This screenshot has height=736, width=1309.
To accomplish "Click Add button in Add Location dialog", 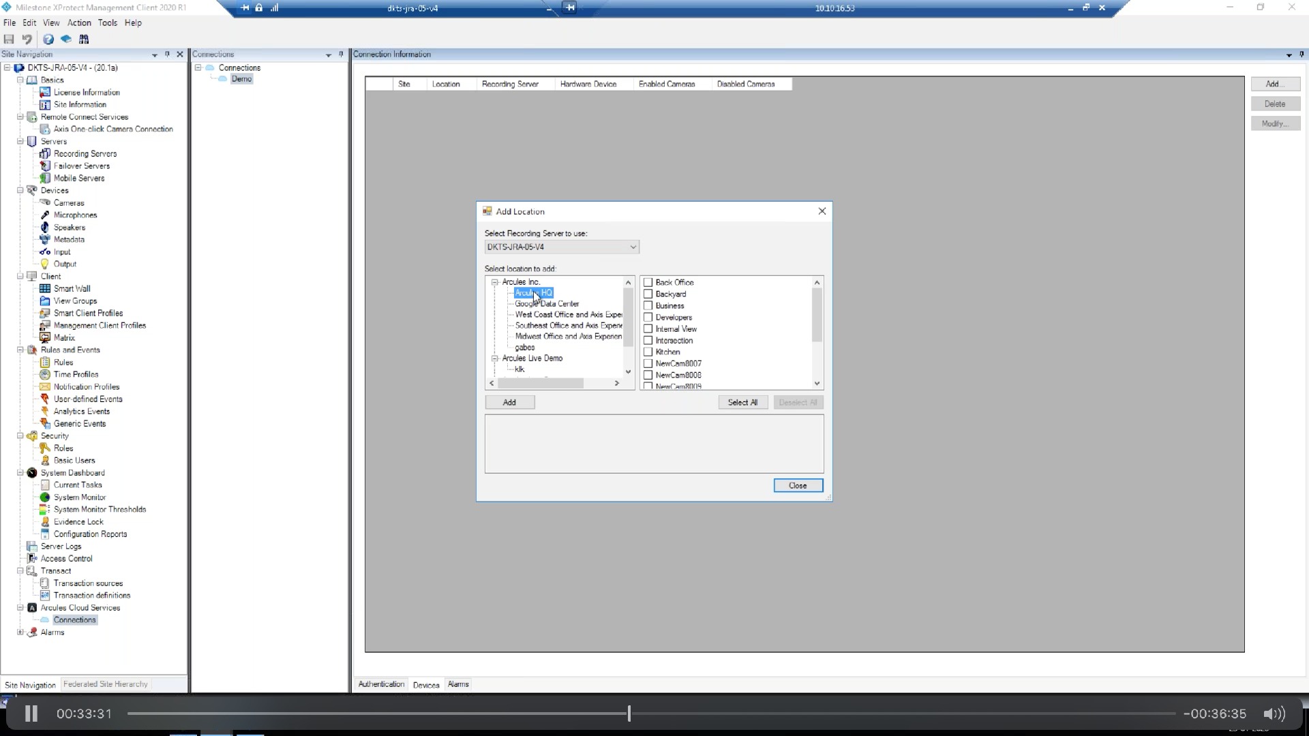I will (509, 403).
